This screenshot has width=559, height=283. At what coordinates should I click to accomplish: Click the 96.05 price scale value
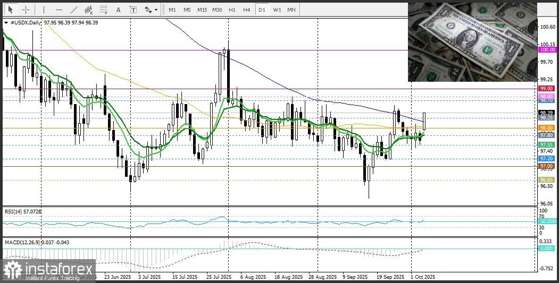point(548,204)
